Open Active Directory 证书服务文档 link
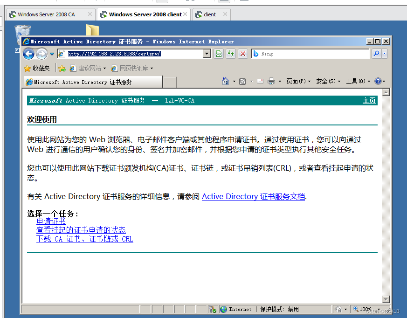 click(x=253, y=196)
